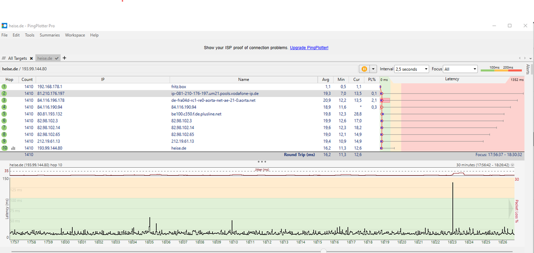Open the Alerts side panel

pyautogui.click(x=529, y=68)
